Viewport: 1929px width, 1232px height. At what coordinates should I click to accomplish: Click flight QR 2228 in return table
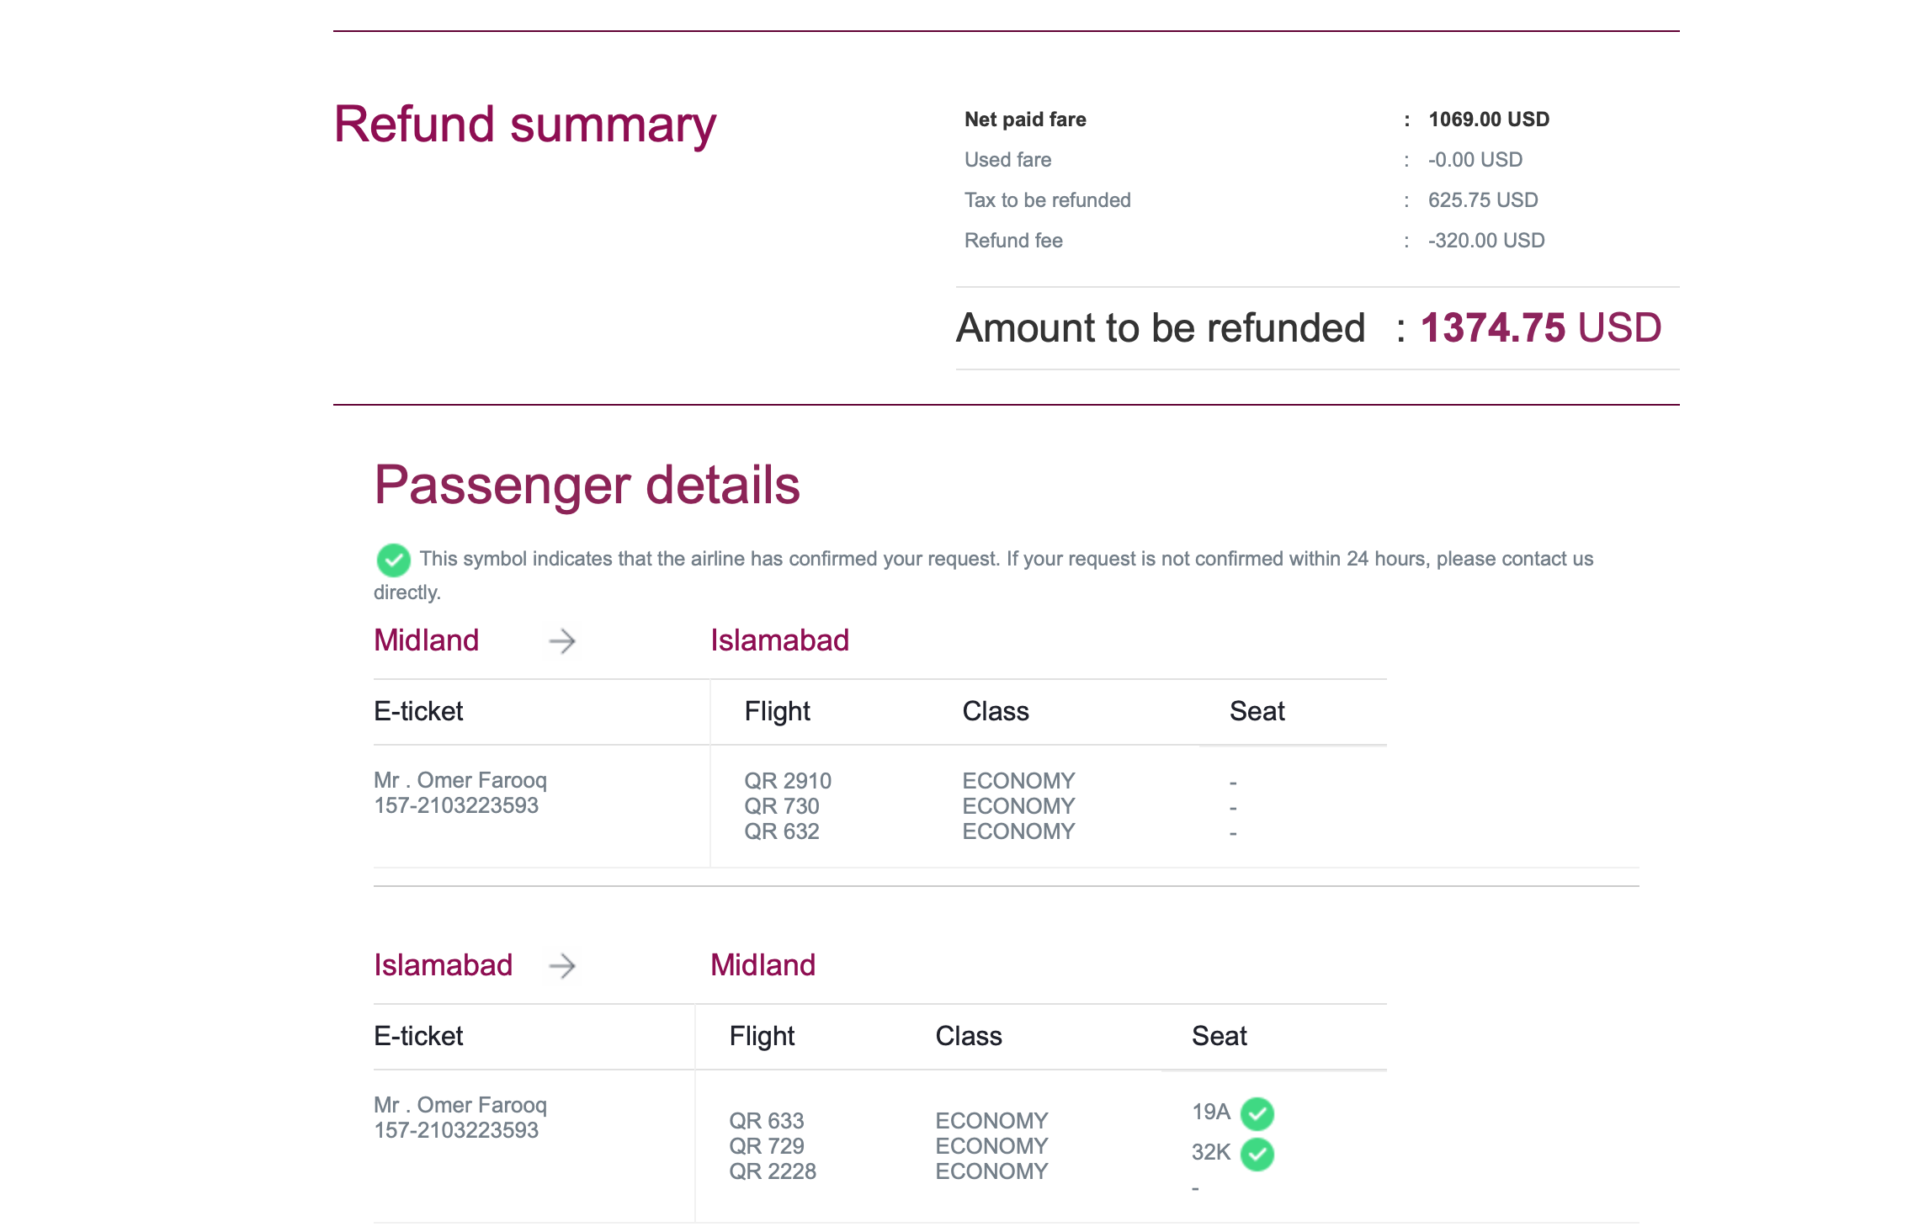click(772, 1171)
